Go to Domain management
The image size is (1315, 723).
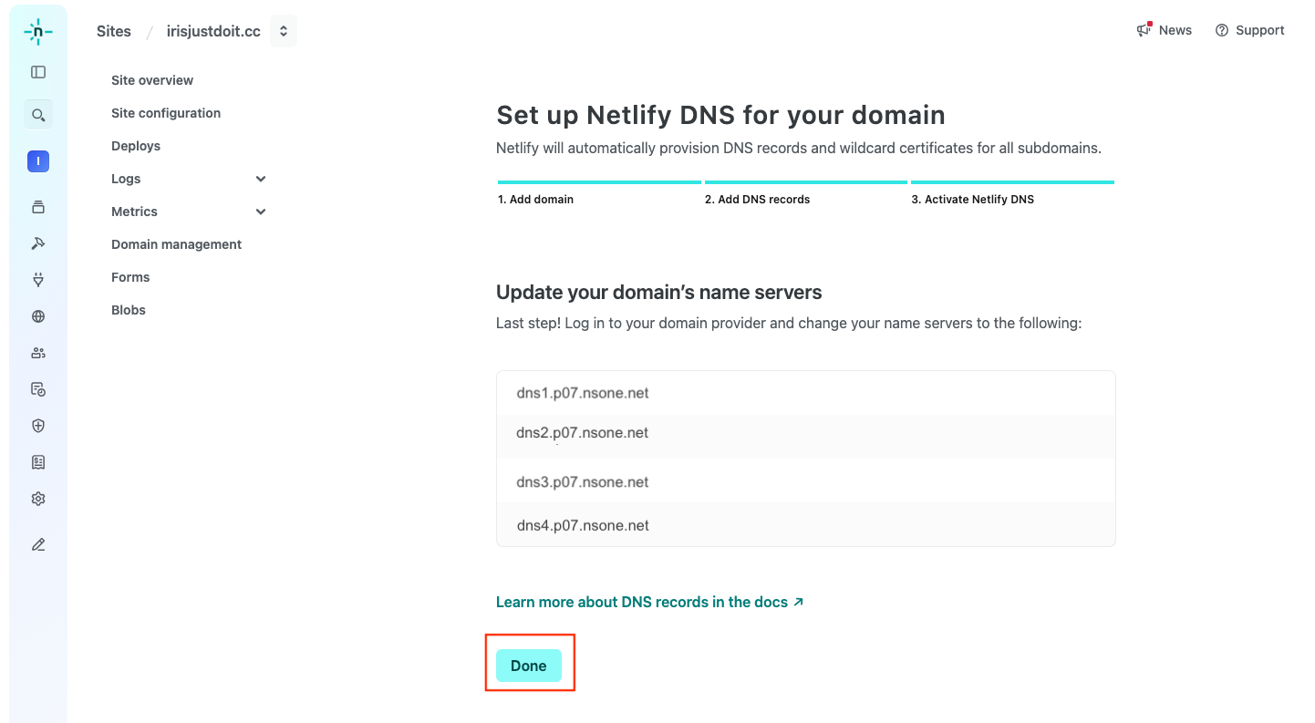[176, 244]
